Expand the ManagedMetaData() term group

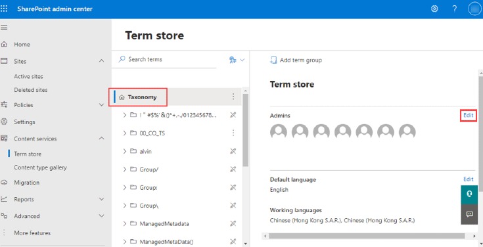(125, 242)
